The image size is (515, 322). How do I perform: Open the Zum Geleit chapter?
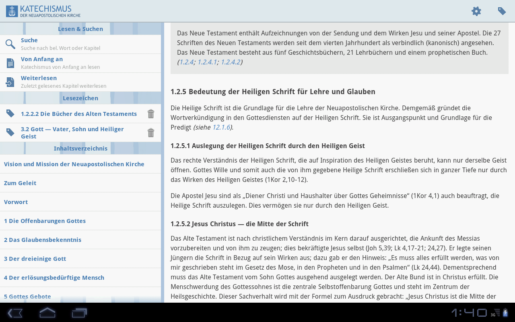click(80, 183)
